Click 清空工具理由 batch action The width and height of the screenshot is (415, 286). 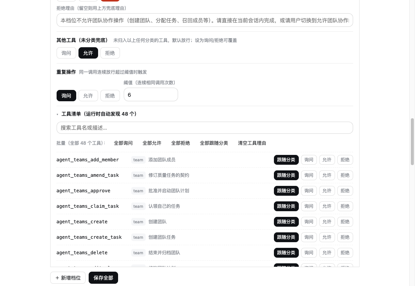pos(252,143)
